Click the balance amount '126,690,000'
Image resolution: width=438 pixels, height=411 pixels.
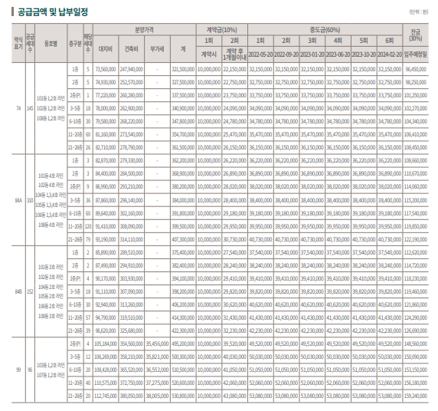[x=415, y=330]
